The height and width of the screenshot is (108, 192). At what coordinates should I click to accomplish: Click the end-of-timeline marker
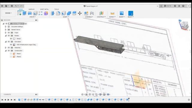tap(129, 100)
